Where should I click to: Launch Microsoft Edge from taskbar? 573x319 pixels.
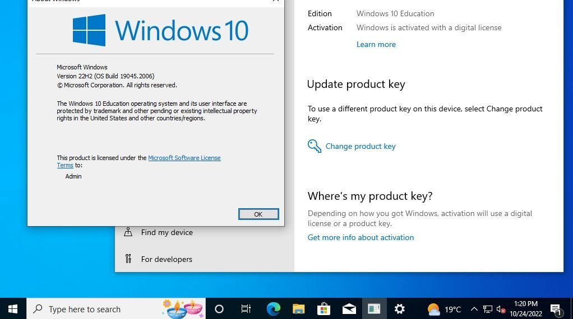(x=273, y=309)
